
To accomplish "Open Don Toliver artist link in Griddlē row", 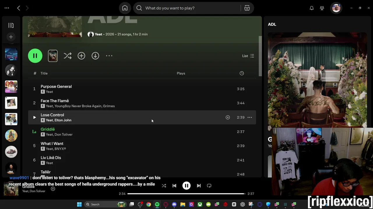I will pyautogui.click(x=64, y=134).
